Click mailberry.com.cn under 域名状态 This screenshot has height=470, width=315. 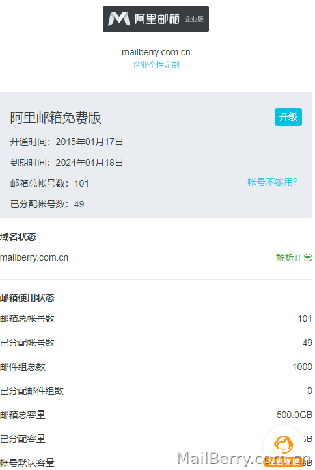click(x=34, y=257)
